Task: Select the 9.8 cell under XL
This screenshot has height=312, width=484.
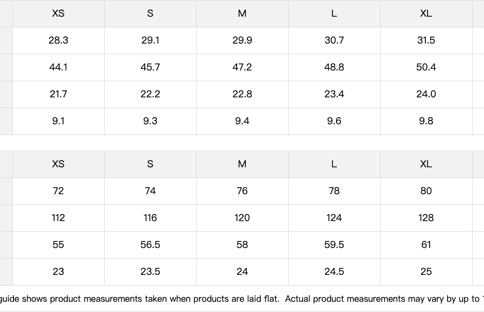Action: pyautogui.click(x=426, y=121)
